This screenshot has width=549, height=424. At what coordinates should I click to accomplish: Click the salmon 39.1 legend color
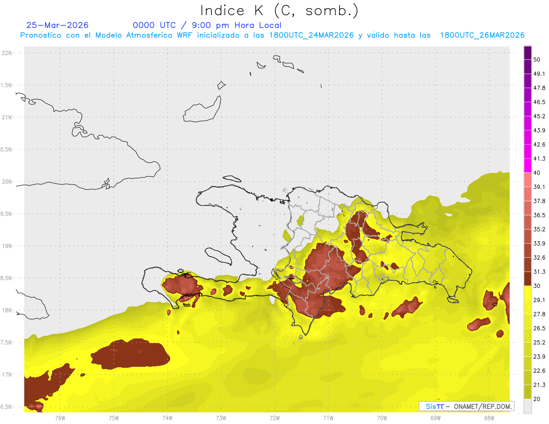pyautogui.click(x=527, y=180)
